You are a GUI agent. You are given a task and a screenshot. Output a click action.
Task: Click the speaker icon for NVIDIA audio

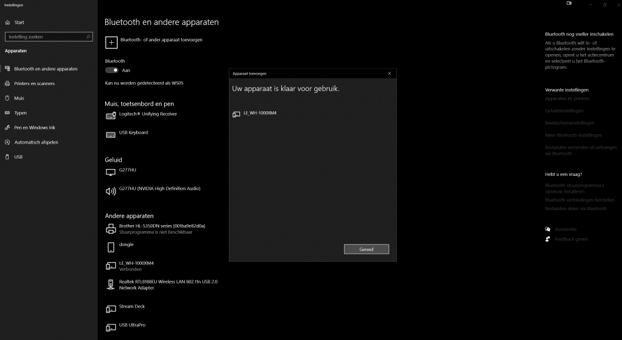111,191
